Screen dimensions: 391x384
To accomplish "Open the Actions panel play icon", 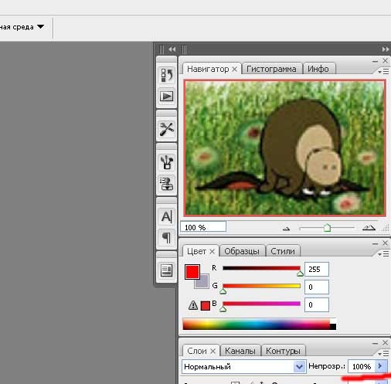I will point(167,97).
